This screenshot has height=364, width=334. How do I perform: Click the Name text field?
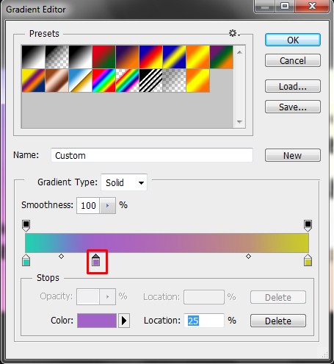152,155
